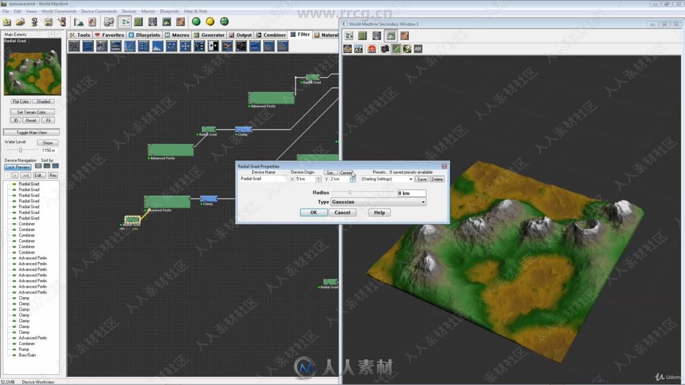
Task: Click Cancel in Radial Grad Properties
Action: tap(342, 212)
